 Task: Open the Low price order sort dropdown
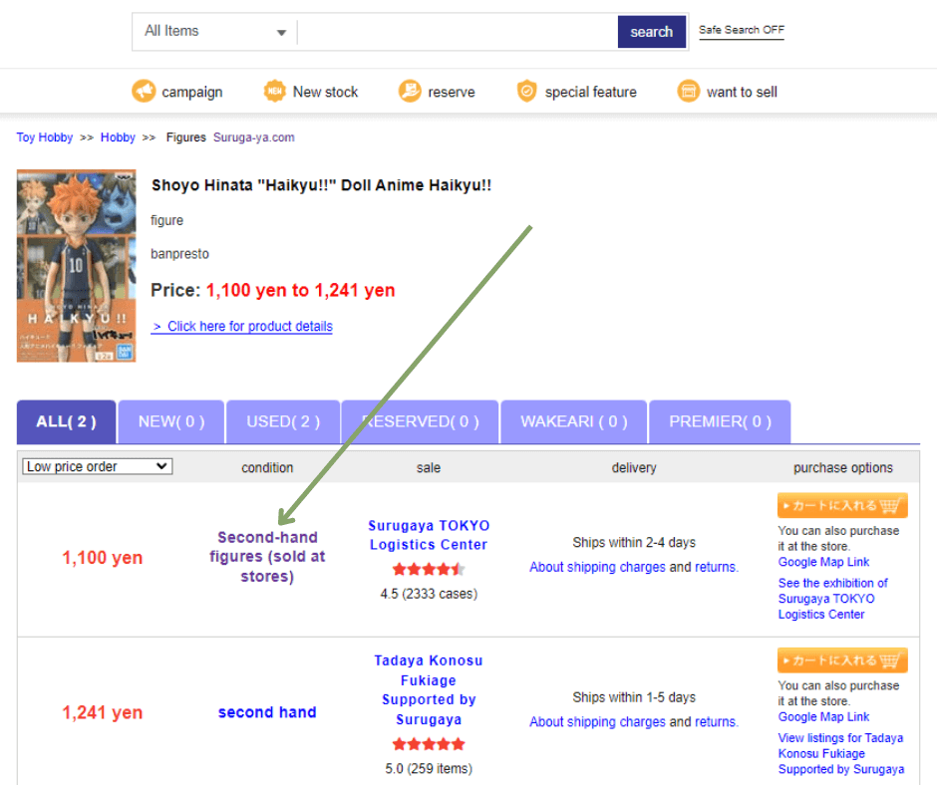click(98, 466)
